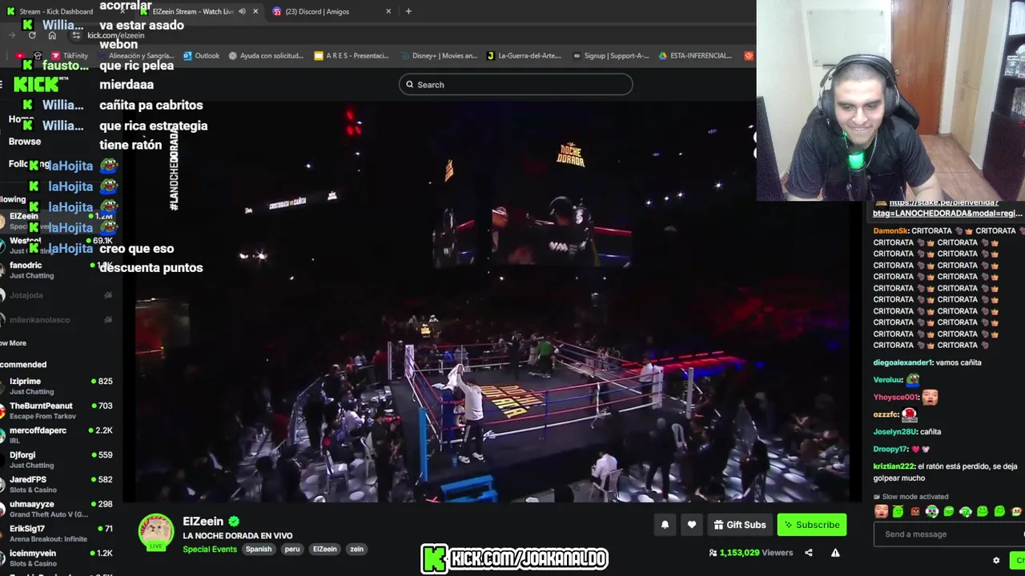Click username diegoalexander1 in chat
This screenshot has width=1025, height=576.
[x=902, y=362]
